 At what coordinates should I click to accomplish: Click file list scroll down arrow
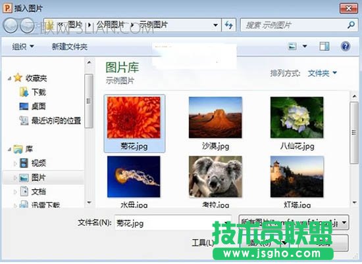coord(354,203)
